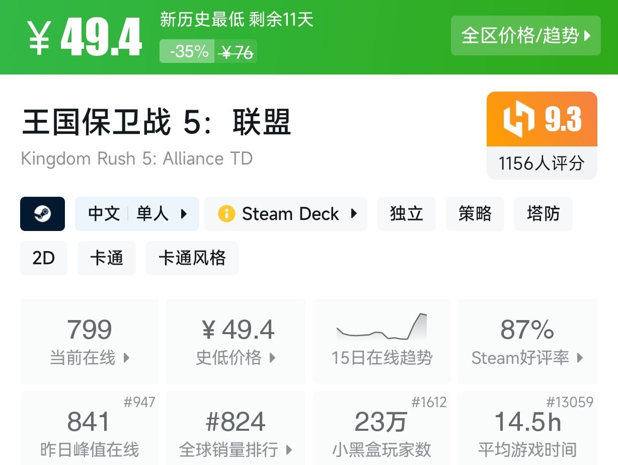Expand the Steam好评率 reviews arrow
The height and width of the screenshot is (465, 618).
coord(580,358)
